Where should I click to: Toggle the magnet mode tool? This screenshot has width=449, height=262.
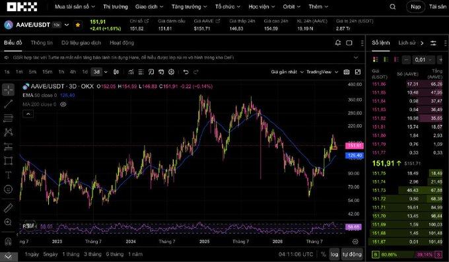[9, 242]
